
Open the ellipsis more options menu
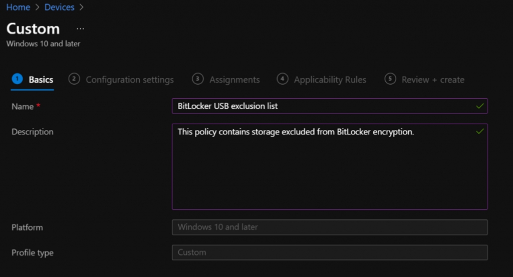(x=80, y=29)
